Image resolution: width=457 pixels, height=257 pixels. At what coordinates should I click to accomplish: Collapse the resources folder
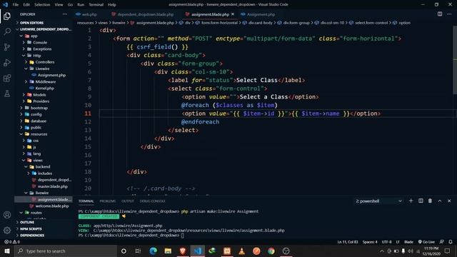click(44, 134)
